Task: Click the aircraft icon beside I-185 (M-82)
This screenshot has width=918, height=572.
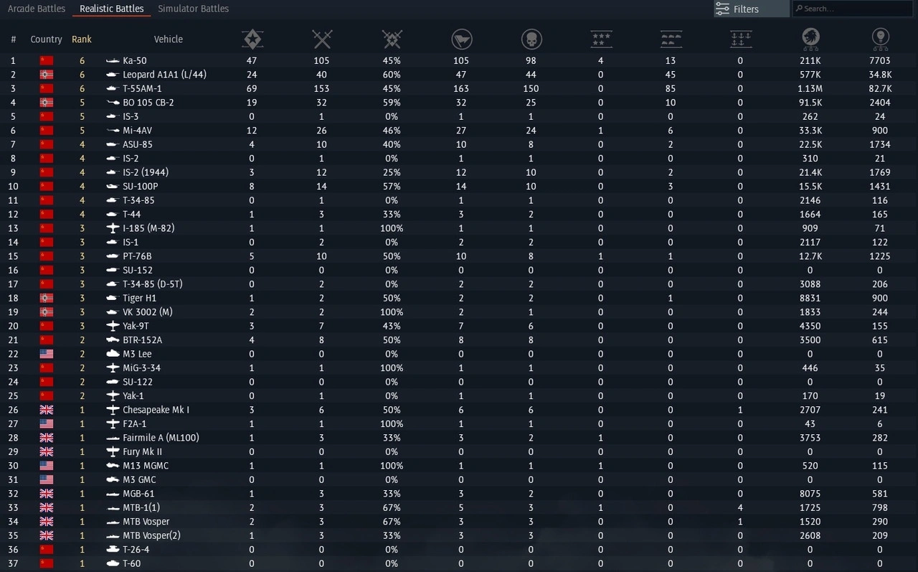Action: (113, 228)
